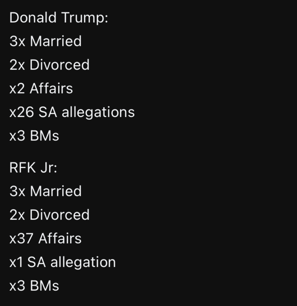The height and width of the screenshot is (306, 297).
Task: Click the word "Donald" in first heading
Action: click(33, 18)
